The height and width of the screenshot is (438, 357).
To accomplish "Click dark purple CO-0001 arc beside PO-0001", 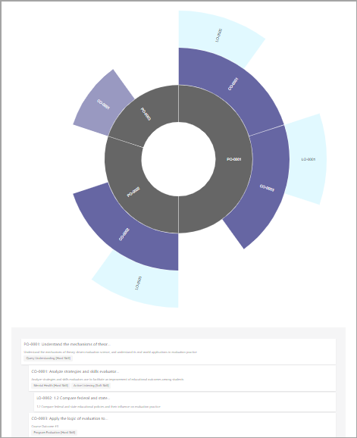I will coord(233,84).
